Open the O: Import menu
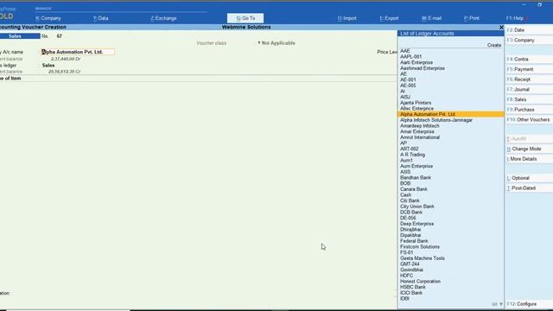The image size is (553, 311). coord(347,18)
